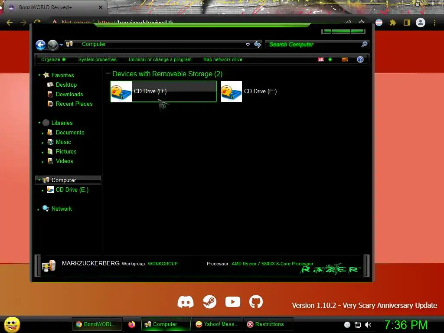
Task: Open the Videos library
Action: [64, 161]
